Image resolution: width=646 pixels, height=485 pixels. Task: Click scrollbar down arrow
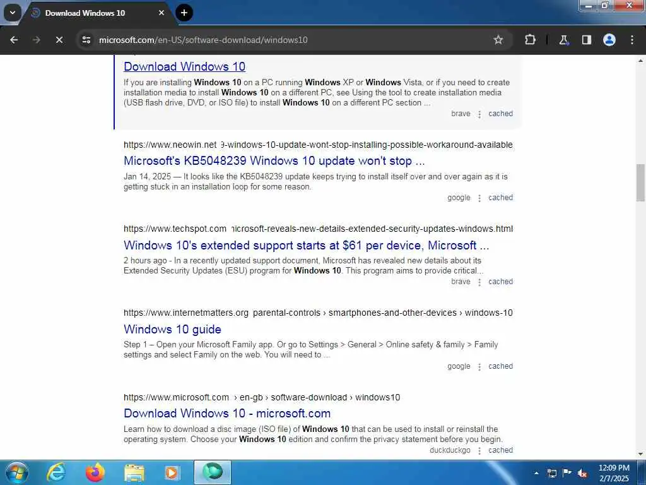click(x=641, y=454)
